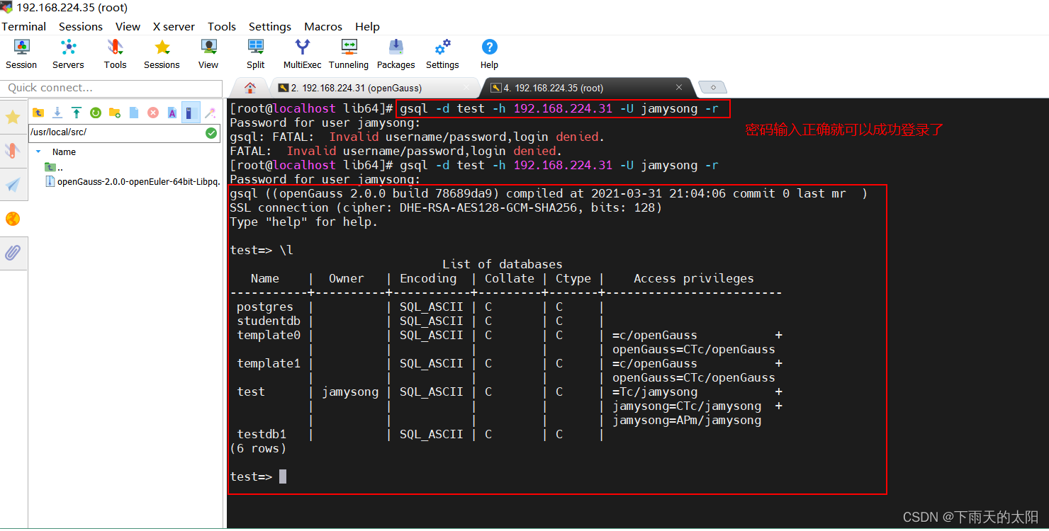The width and height of the screenshot is (1049, 531).
Task: Click 'postgres' in the database list
Action: pyautogui.click(x=265, y=307)
